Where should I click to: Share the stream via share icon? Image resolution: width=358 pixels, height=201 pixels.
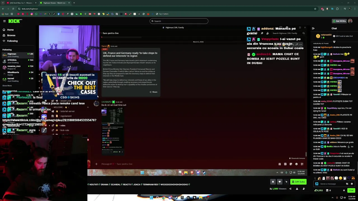tap(290, 189)
